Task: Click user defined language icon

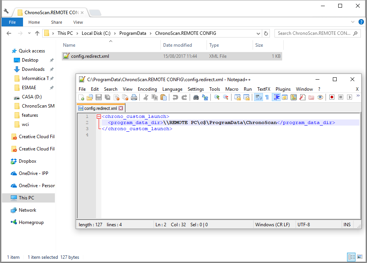Action: coord(285,97)
